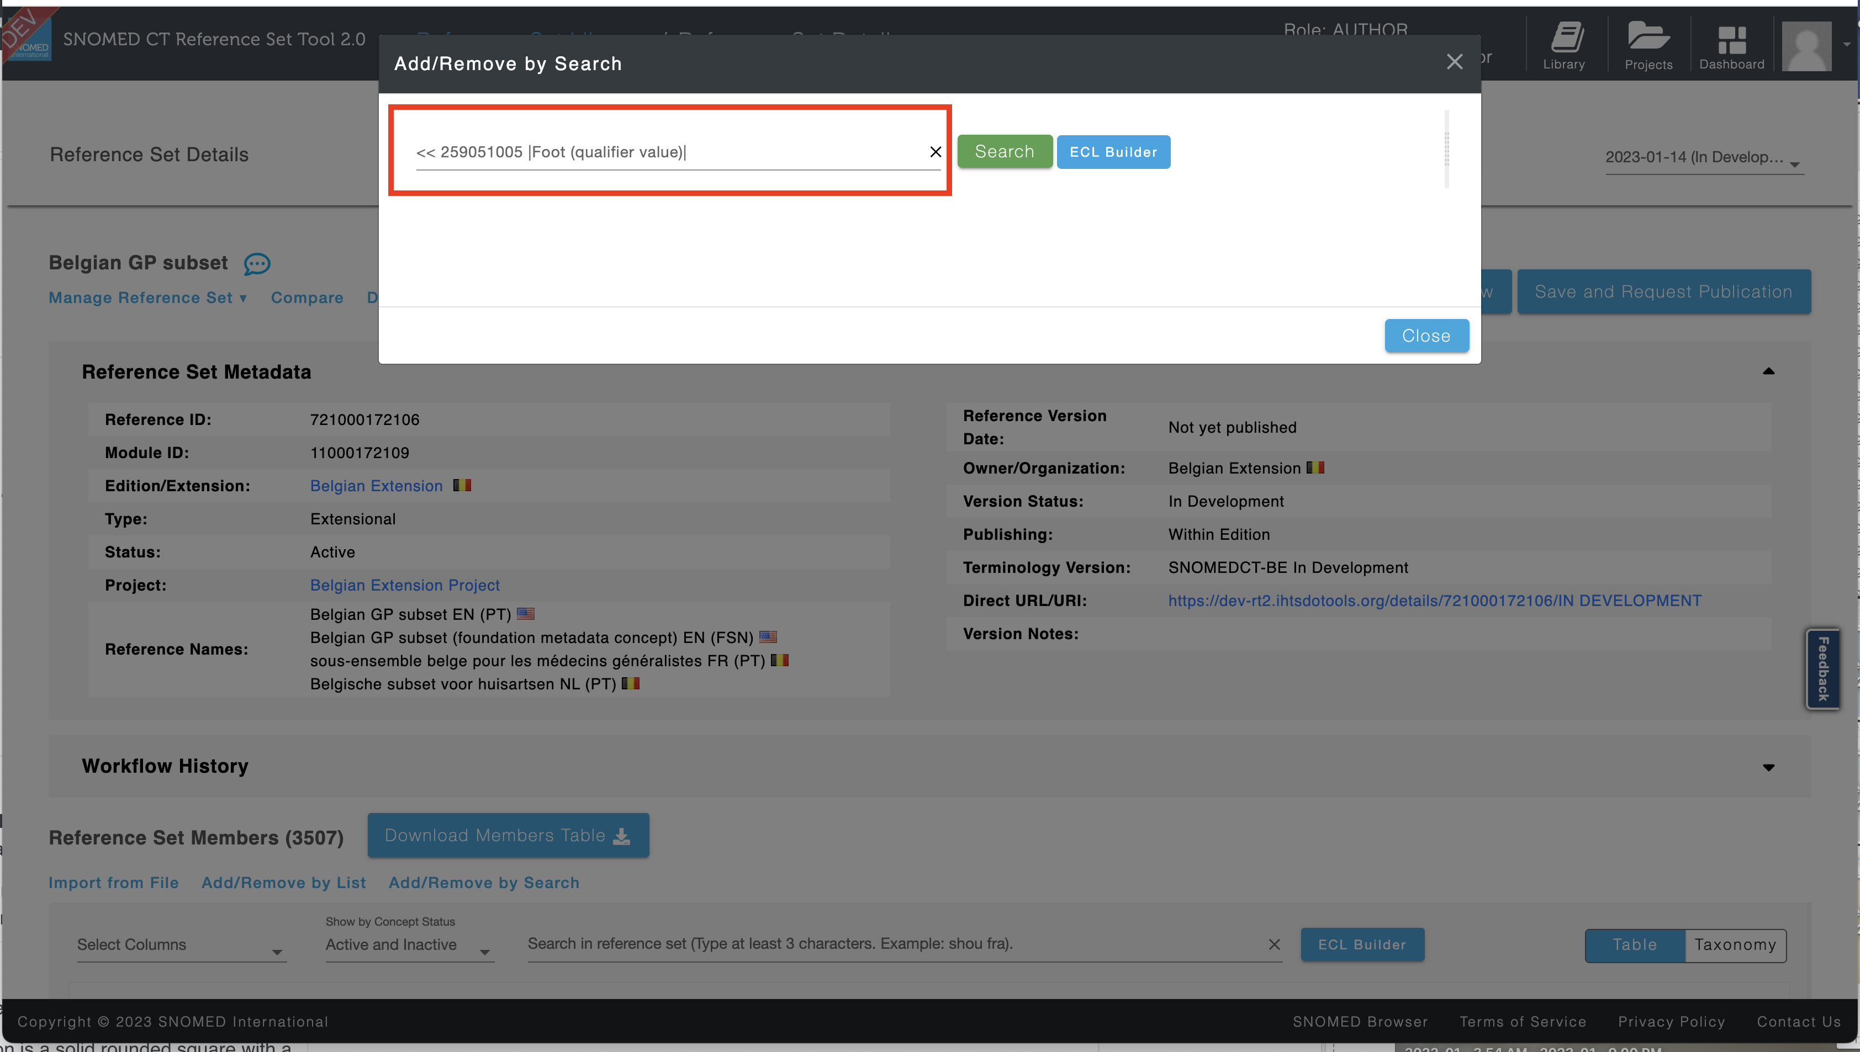The width and height of the screenshot is (1860, 1052).
Task: Clear the ECL search text X
Action: [936, 152]
